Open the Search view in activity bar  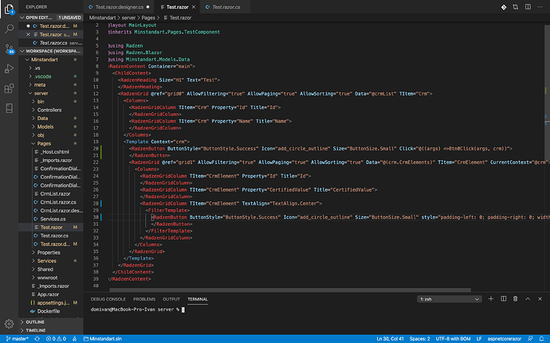9,27
